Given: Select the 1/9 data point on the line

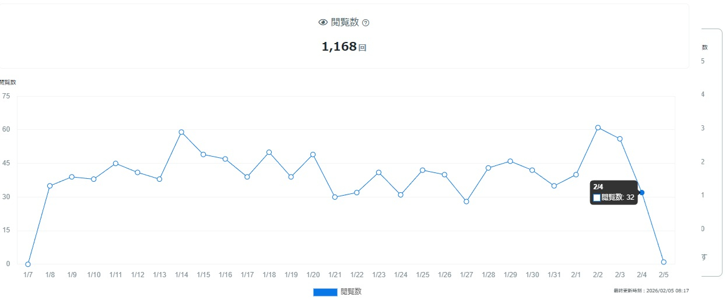Looking at the screenshot, I should tap(72, 176).
